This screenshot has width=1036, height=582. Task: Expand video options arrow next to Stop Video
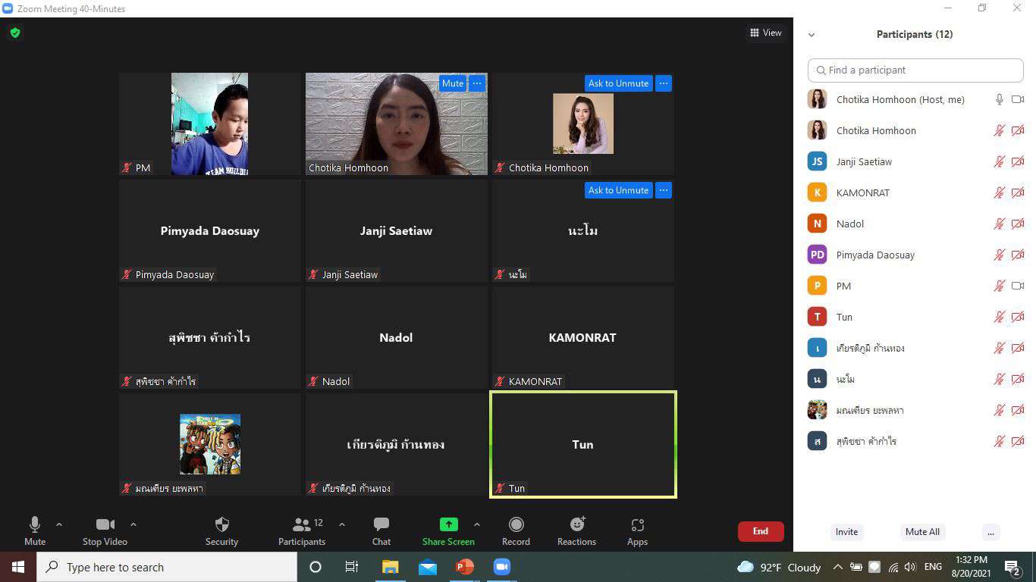(x=133, y=524)
